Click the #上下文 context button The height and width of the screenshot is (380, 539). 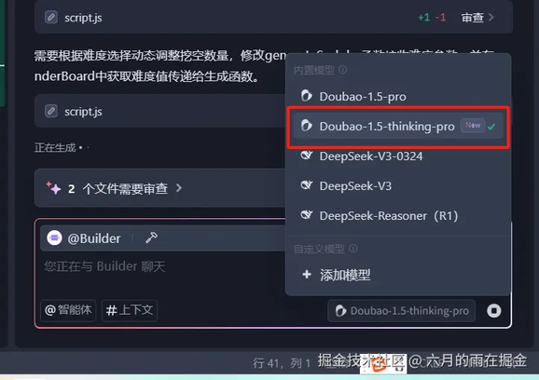pyautogui.click(x=130, y=310)
